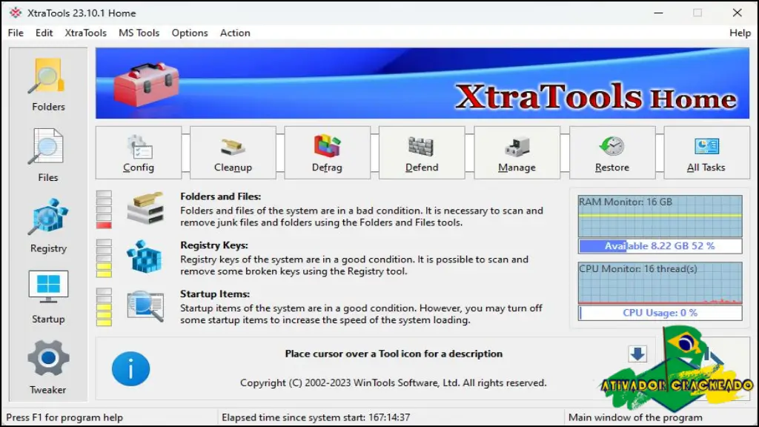Click the Folders and Files condition level bar
Image resolution: width=759 pixels, height=427 pixels.
(104, 209)
